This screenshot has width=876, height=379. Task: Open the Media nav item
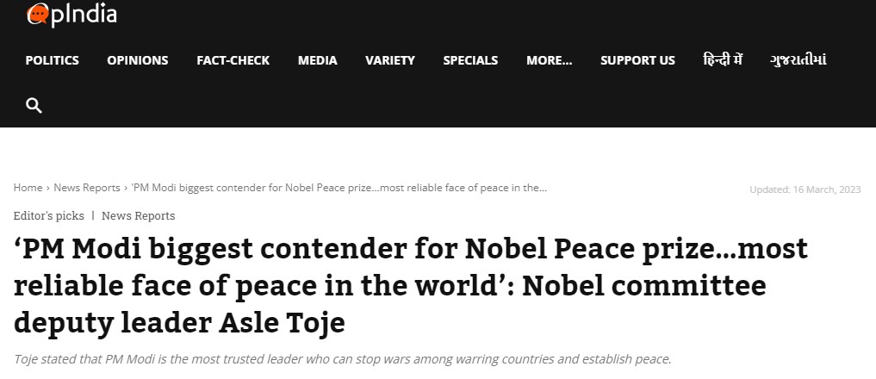point(318,60)
